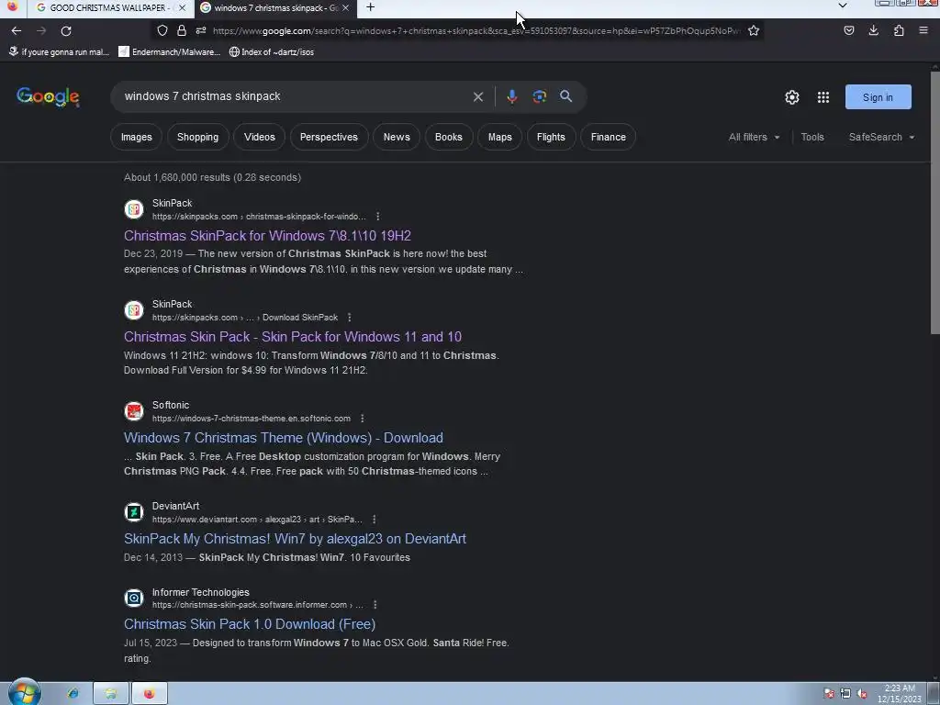Screen dimensions: 940x705
Task: Open options dots for the DeviantArt result
Action: tap(375, 520)
